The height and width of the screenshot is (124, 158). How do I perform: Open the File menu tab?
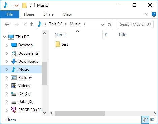tap(10, 14)
